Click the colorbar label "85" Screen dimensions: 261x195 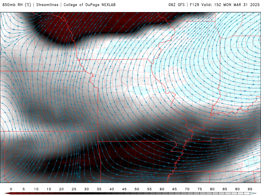point(225,189)
